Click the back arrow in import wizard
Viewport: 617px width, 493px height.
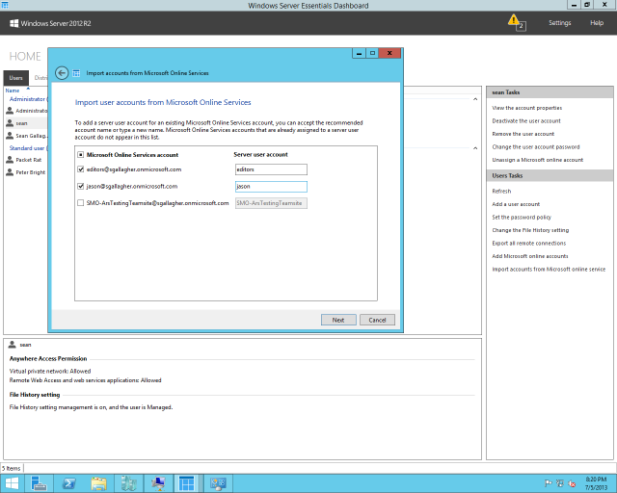click(62, 73)
